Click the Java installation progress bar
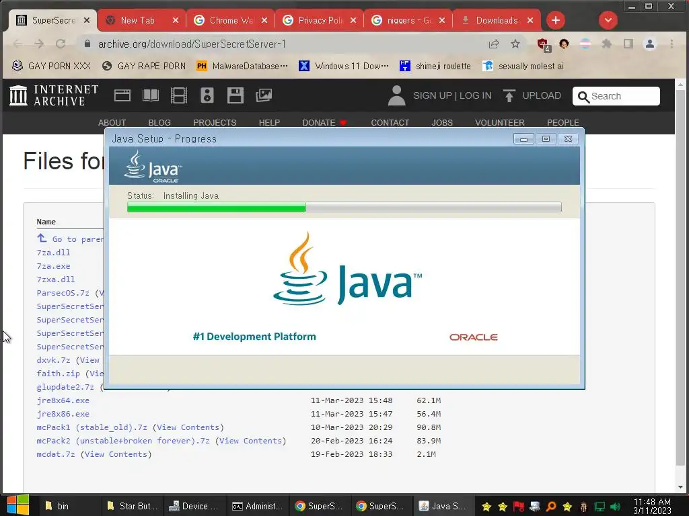689x516 pixels. pyautogui.click(x=344, y=207)
